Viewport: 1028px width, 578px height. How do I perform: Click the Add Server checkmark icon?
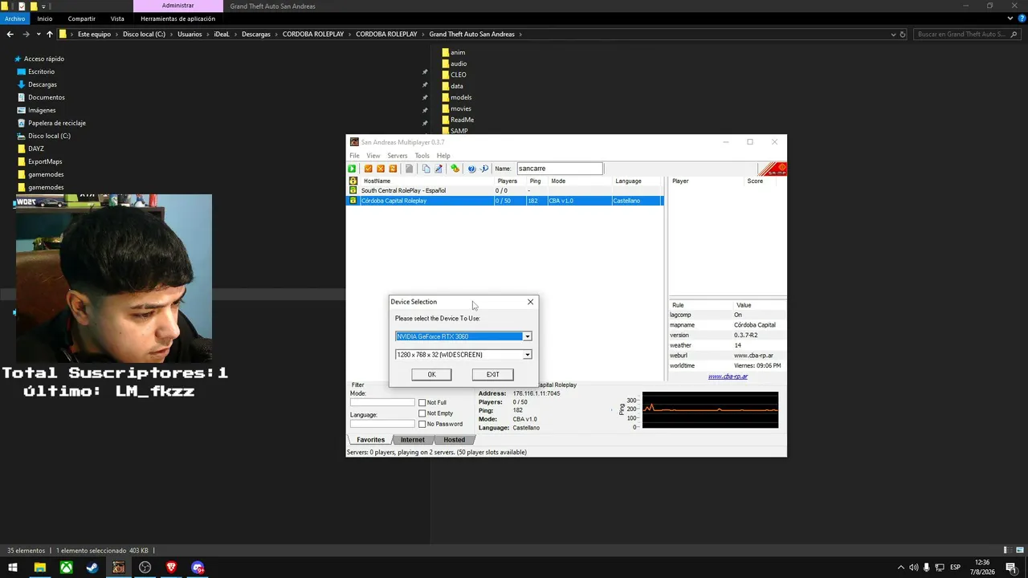(369, 169)
